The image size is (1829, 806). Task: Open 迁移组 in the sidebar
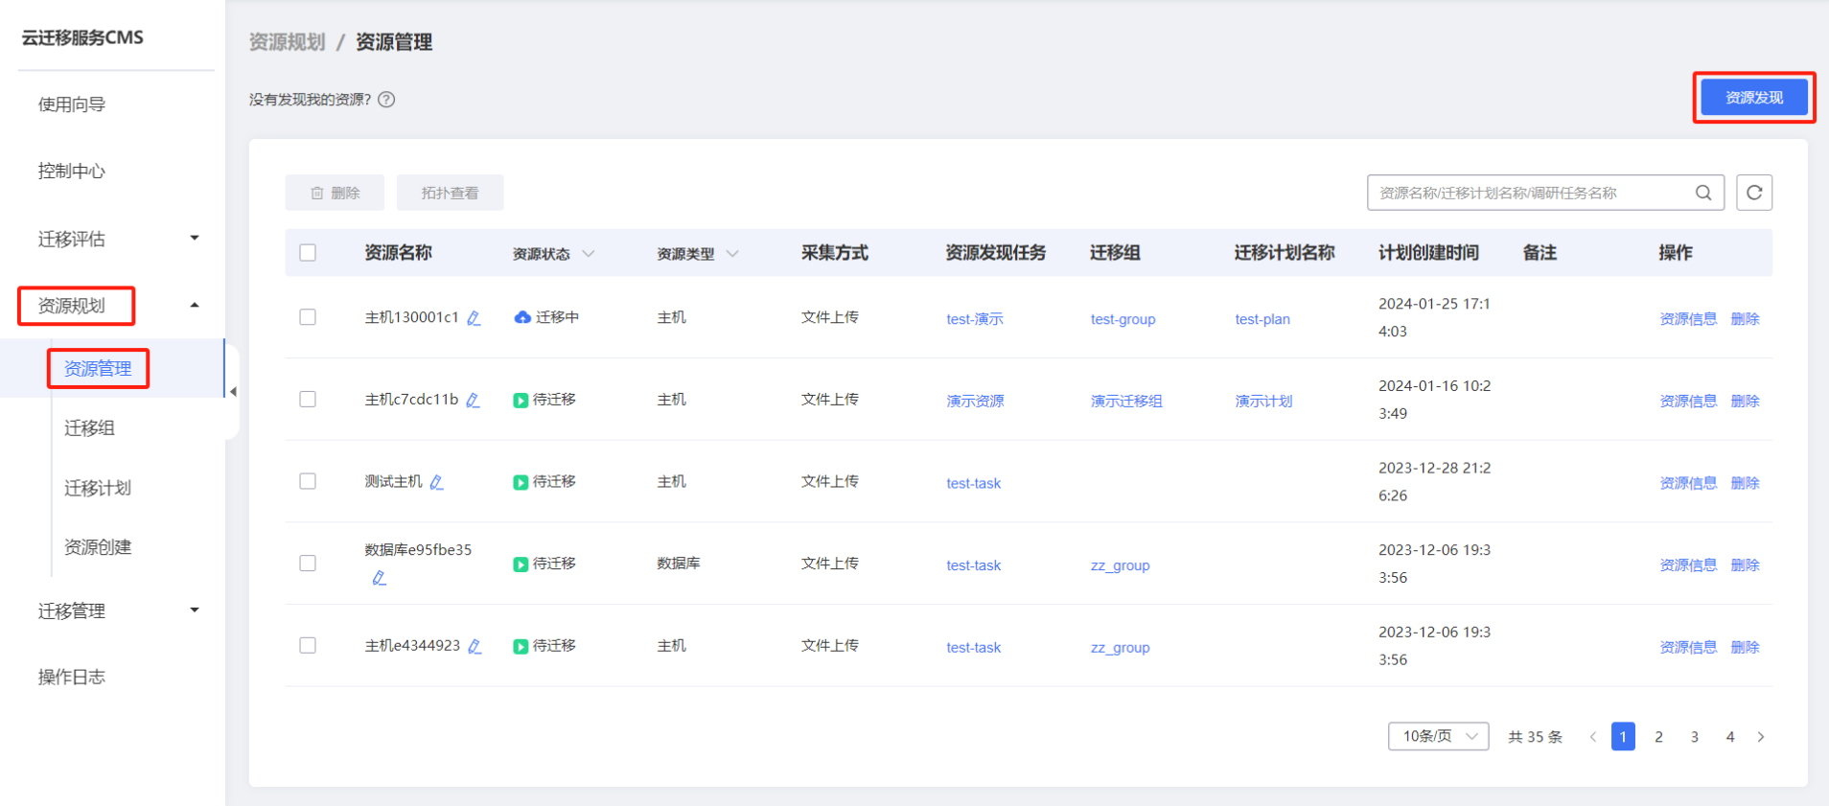pos(89,428)
